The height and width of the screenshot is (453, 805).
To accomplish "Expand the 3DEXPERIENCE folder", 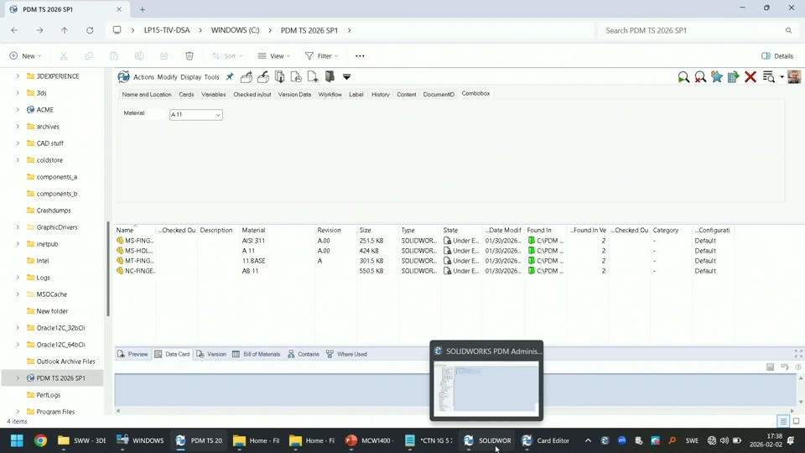I will pyautogui.click(x=18, y=76).
